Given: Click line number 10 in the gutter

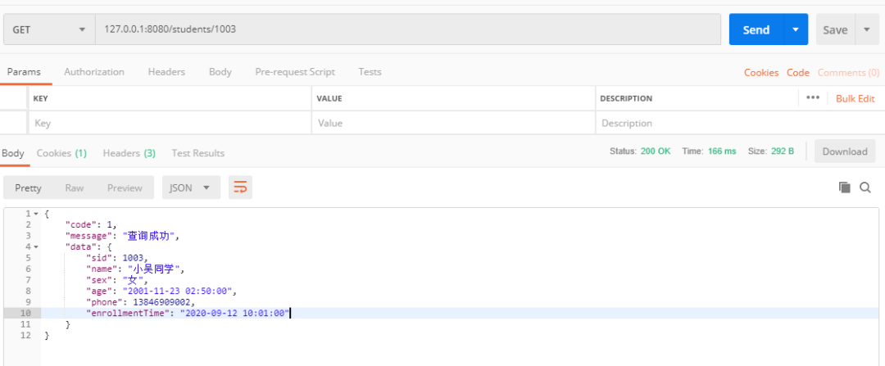Looking at the screenshot, I should 26,313.
